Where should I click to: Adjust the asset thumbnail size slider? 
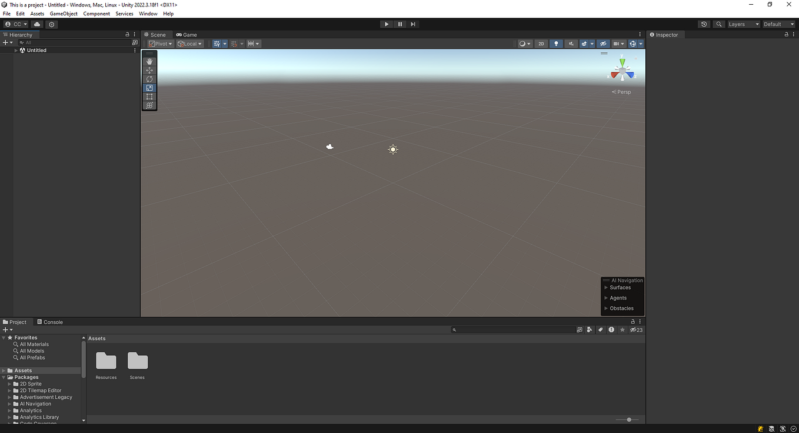628,419
